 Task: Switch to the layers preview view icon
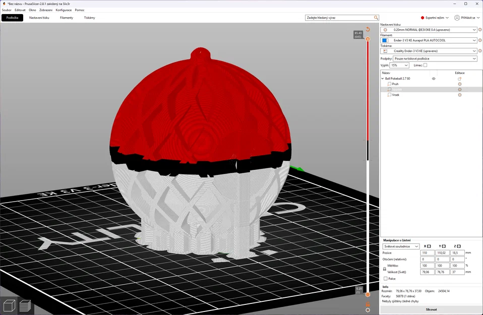(x=25, y=306)
